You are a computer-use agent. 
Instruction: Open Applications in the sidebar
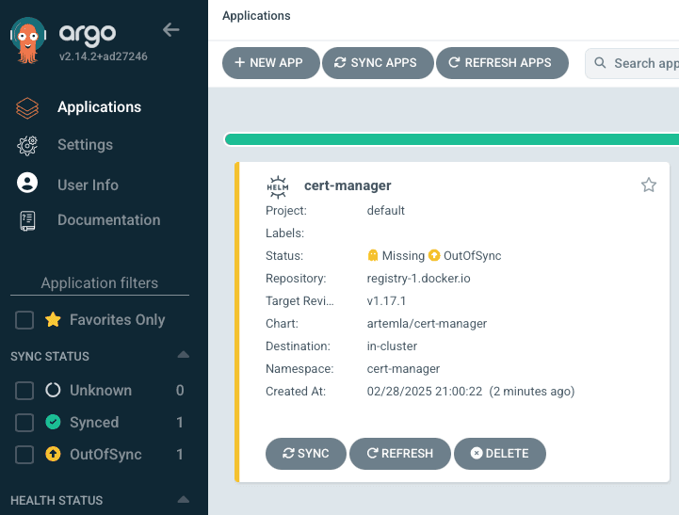[x=99, y=107]
